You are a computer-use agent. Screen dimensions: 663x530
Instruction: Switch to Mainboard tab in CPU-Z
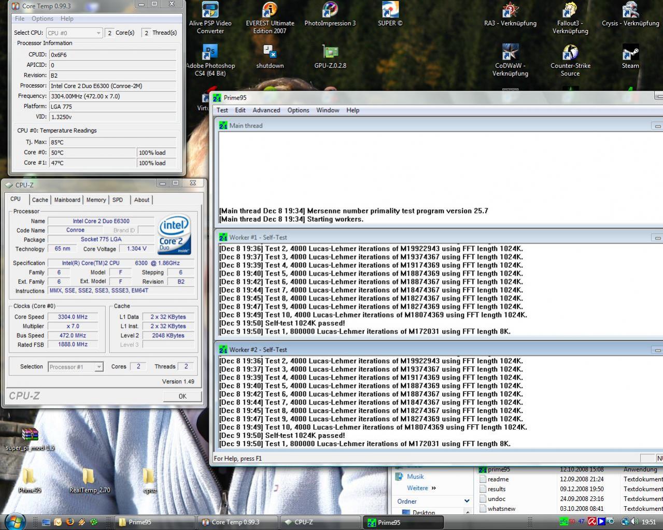pos(67,200)
